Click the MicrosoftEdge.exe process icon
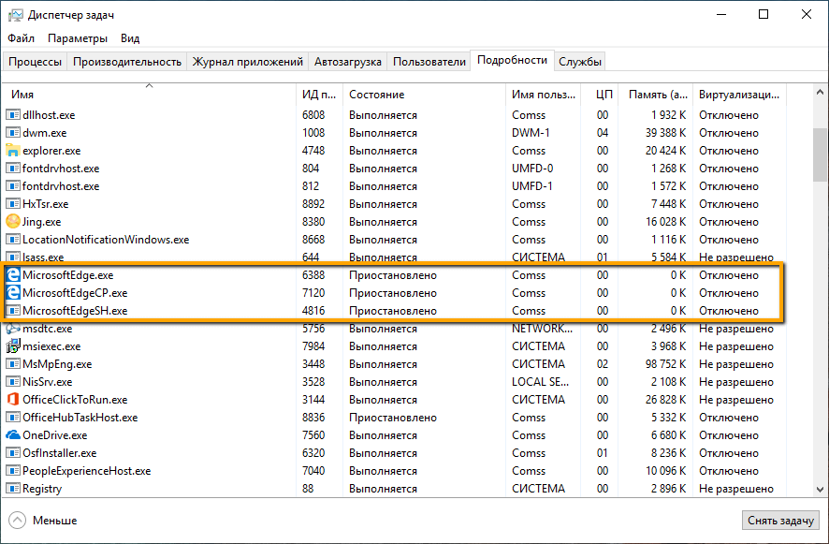This screenshot has width=829, height=544. click(11, 274)
